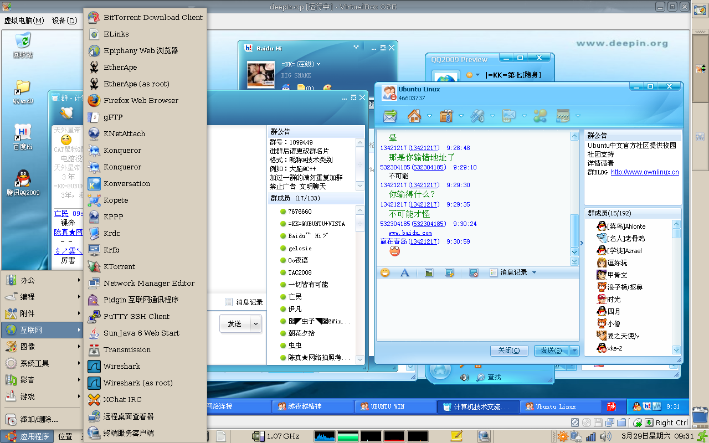
Task: Open the 百度Hi desktop shortcut
Action: click(23, 138)
